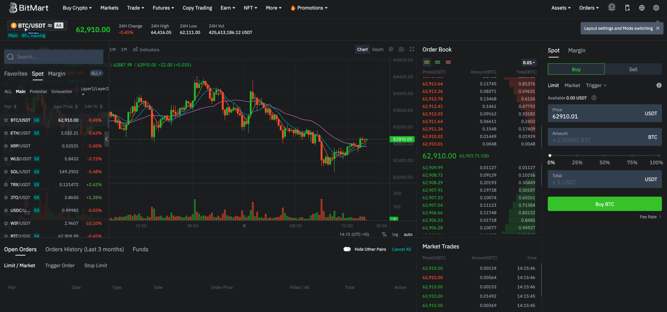667x312 pixels.
Task: Swap pair using arrows icon beside BTC/USDT
Action: [x=50, y=25]
